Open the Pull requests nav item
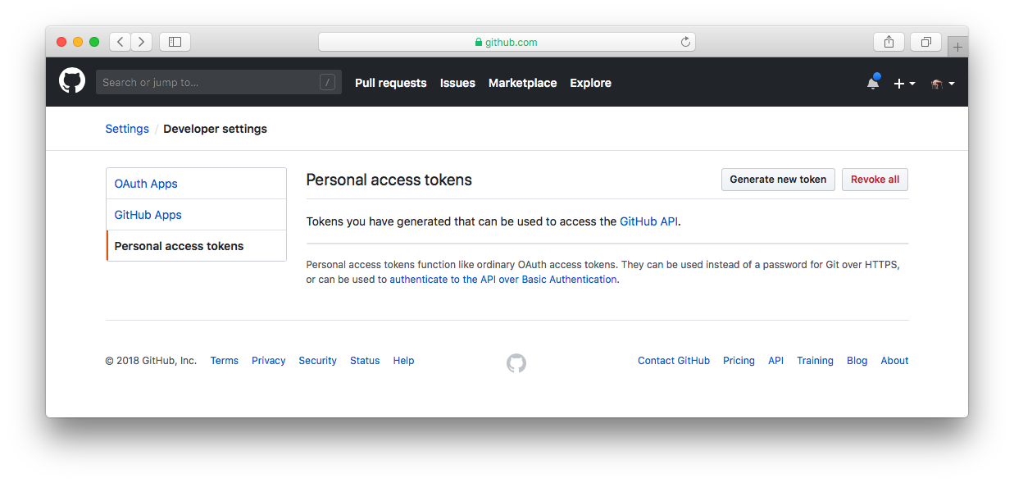 391,83
